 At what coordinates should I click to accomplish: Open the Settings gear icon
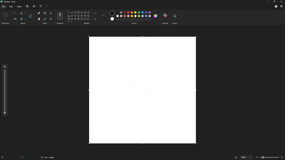[281, 6]
